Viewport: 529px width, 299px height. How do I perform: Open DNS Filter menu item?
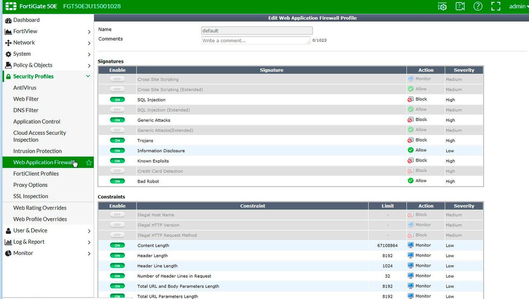26,110
